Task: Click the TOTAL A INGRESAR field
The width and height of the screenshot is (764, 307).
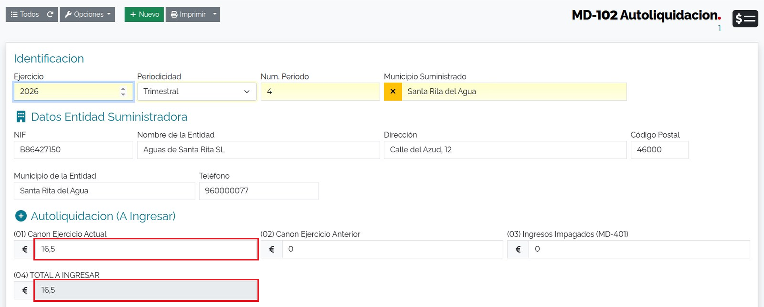Action: [146, 290]
